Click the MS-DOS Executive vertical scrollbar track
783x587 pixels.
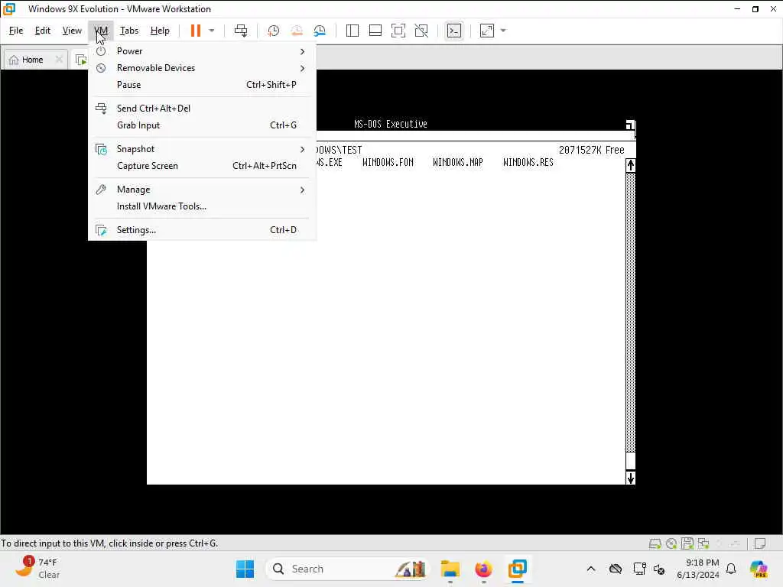(x=631, y=313)
